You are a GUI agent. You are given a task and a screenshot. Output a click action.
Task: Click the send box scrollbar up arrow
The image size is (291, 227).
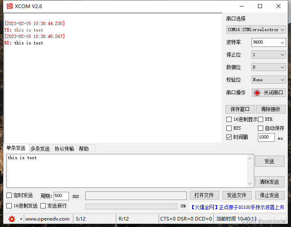(x=250, y=158)
